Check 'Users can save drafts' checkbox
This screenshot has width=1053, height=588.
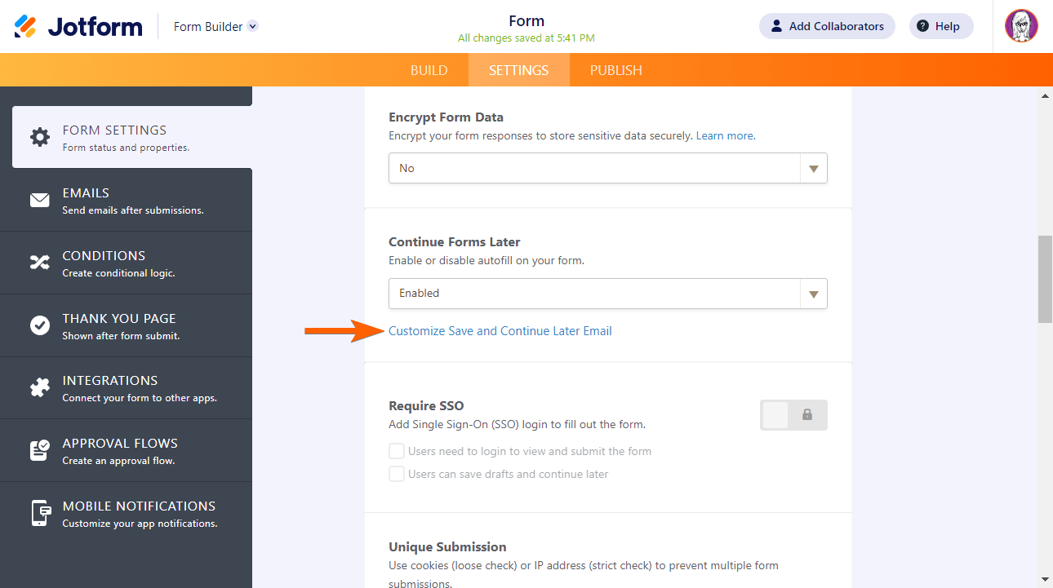coord(397,474)
